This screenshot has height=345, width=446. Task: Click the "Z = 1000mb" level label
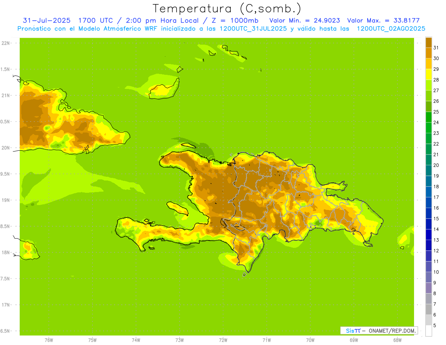pyautogui.click(x=235, y=20)
